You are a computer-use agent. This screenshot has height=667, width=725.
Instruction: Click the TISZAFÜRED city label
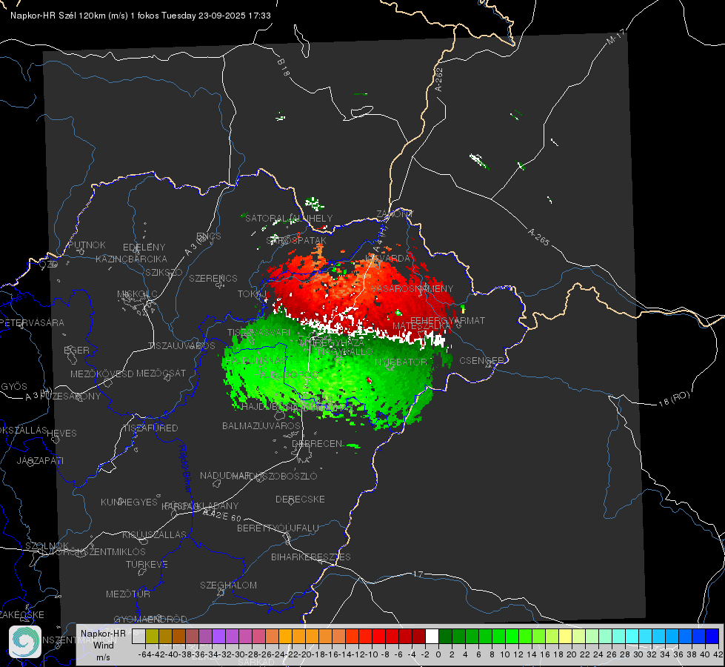150,428
